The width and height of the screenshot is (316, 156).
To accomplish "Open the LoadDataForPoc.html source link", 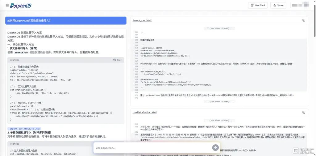I will [144, 112].
